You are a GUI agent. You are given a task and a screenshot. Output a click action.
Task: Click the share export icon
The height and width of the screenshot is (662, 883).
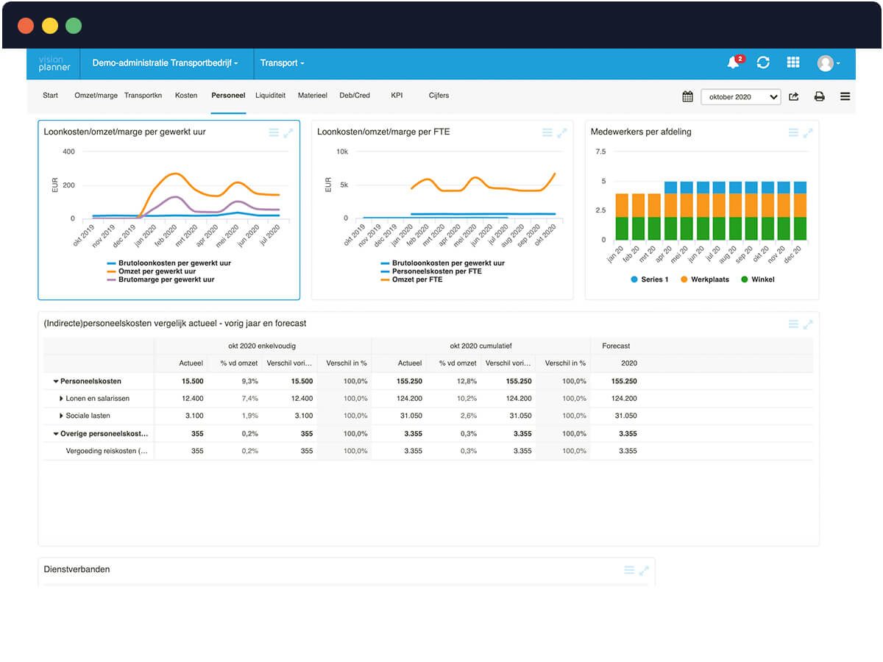click(x=794, y=96)
